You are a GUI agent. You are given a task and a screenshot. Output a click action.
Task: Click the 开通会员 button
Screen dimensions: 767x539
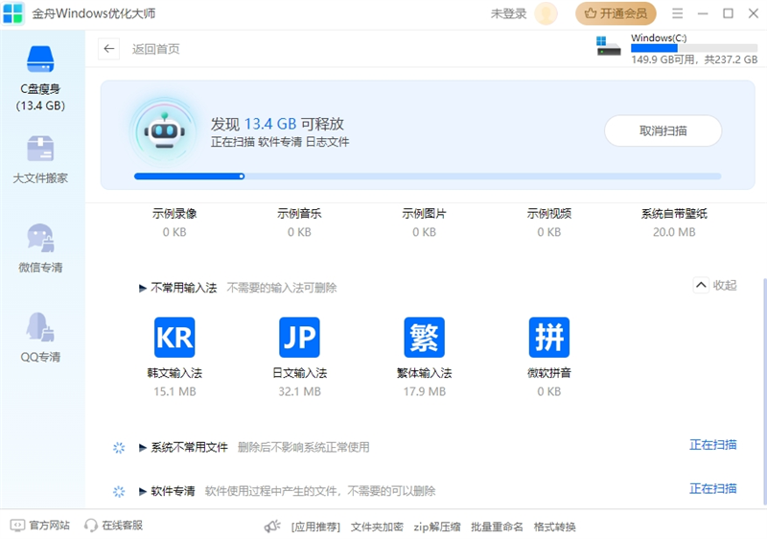tap(616, 13)
